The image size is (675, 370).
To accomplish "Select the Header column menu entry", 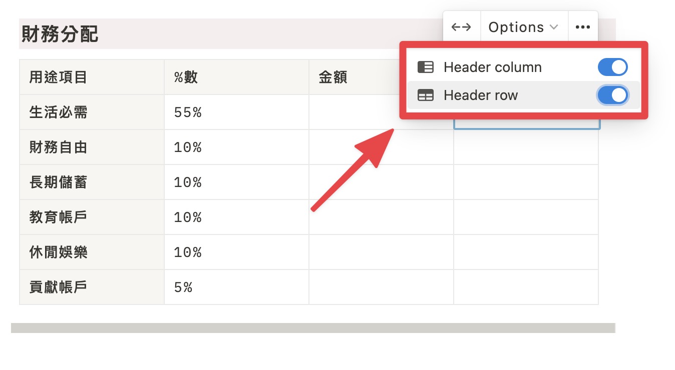I will pyautogui.click(x=524, y=67).
